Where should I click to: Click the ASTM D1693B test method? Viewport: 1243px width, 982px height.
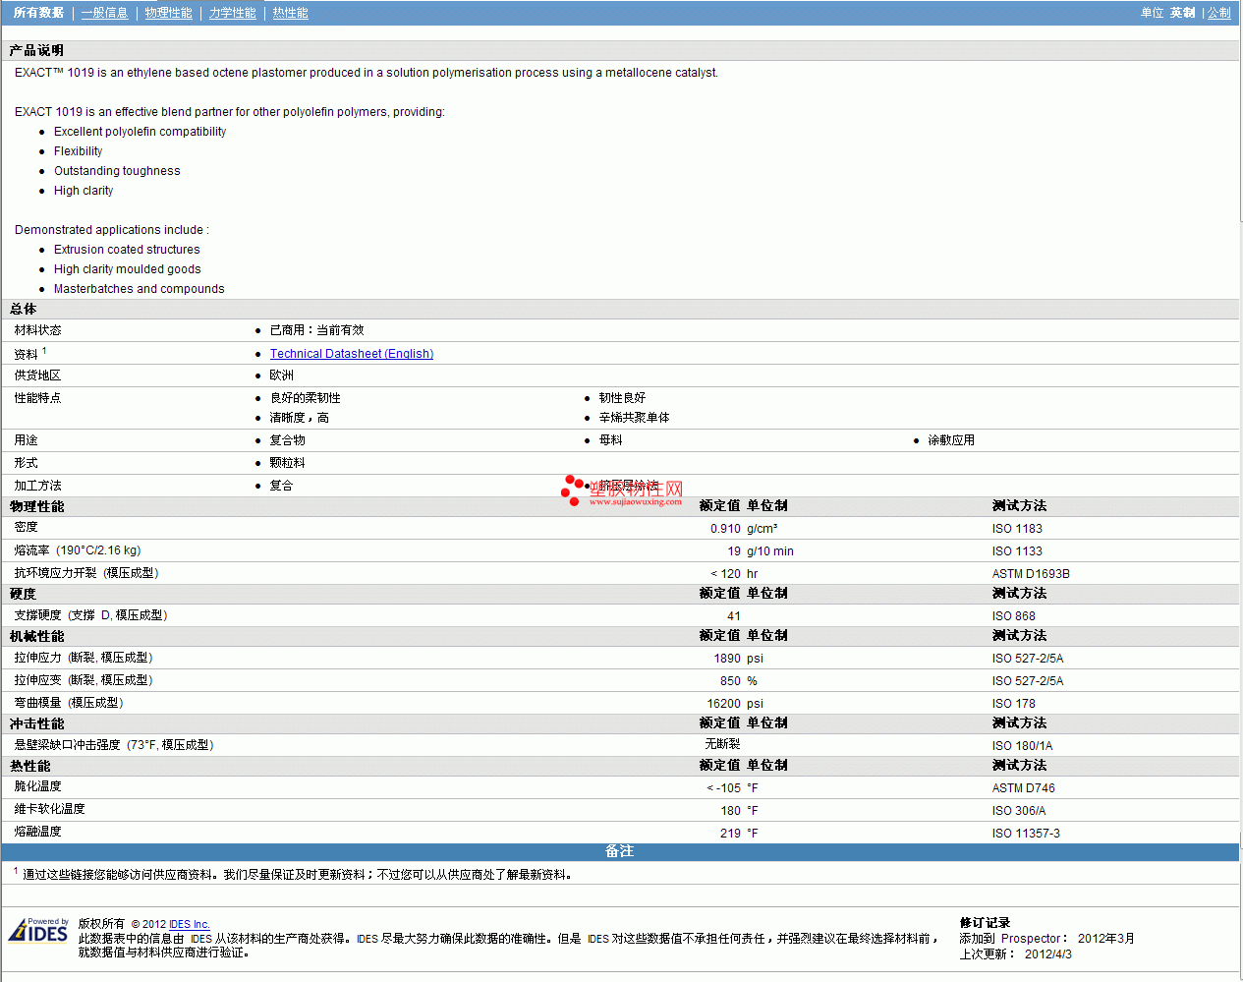coord(1031,574)
